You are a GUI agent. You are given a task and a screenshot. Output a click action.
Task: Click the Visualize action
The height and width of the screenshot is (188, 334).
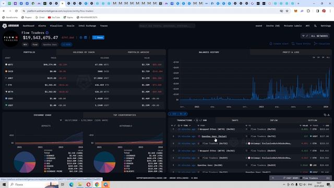point(322,44)
